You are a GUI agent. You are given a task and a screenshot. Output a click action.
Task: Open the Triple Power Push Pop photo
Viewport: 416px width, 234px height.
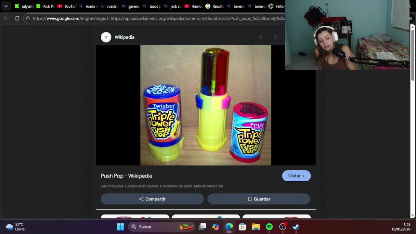[206, 105]
